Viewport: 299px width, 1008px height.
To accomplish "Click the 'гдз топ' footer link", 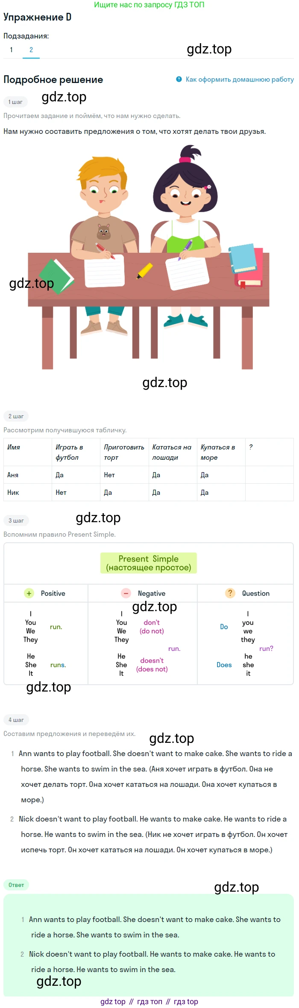I will (x=149, y=1002).
